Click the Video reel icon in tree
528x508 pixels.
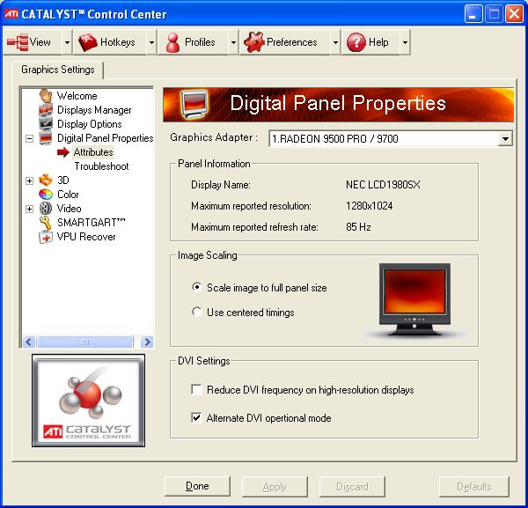pyautogui.click(x=46, y=209)
